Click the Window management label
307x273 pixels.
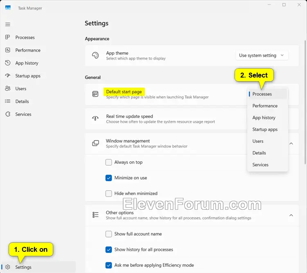[x=128, y=141]
